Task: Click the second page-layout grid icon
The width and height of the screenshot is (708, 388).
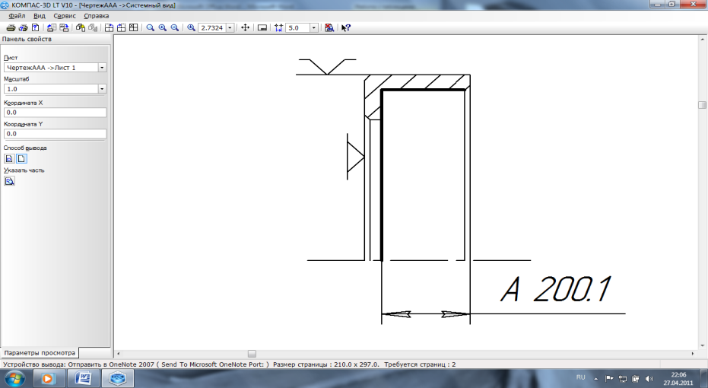Action: 121,28
